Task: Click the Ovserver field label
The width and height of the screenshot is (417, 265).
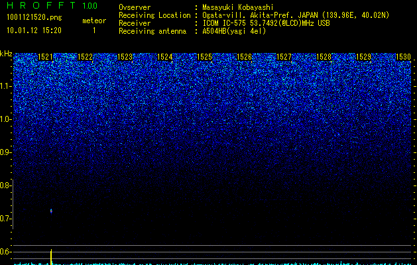Action: point(135,7)
